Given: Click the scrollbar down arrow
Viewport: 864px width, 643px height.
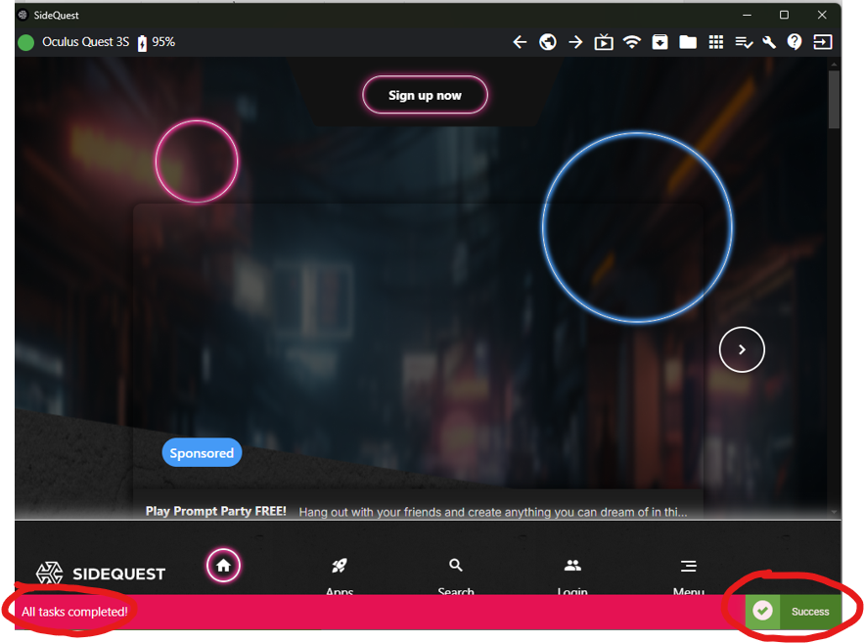Looking at the screenshot, I should pyautogui.click(x=834, y=513).
